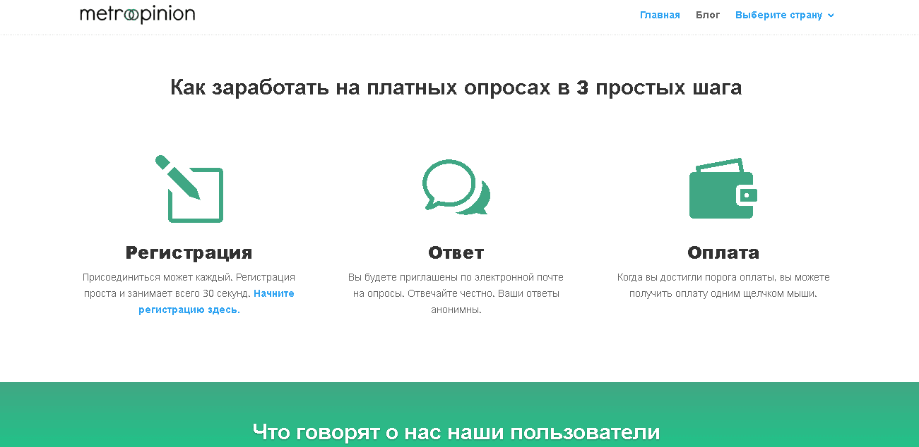This screenshot has width=919, height=447.
Task: Go to the Блог page
Action: click(x=708, y=15)
